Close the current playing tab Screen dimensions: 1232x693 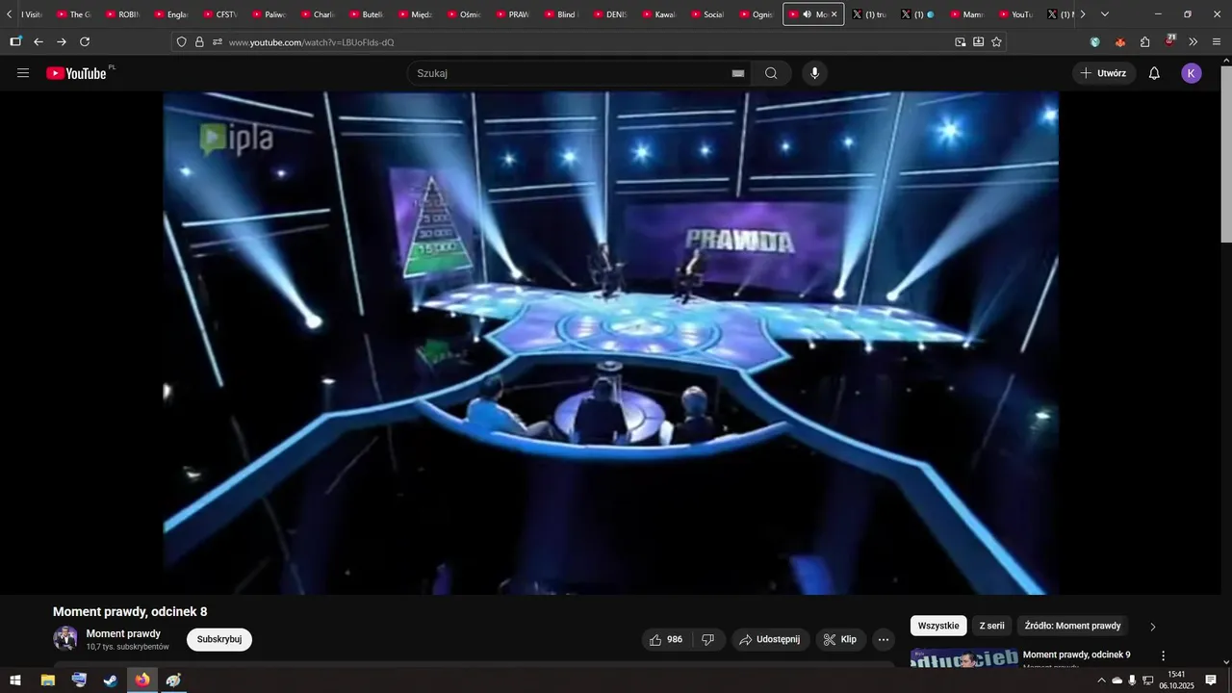click(x=834, y=14)
